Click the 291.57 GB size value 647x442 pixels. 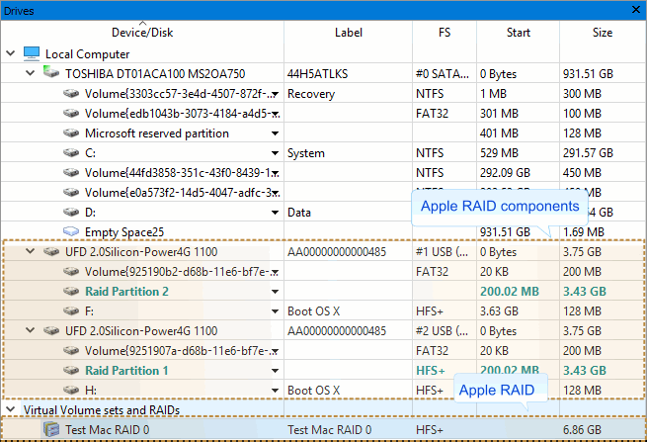click(588, 153)
